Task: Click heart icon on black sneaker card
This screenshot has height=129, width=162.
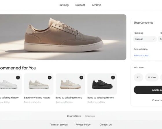Action: 113,77
